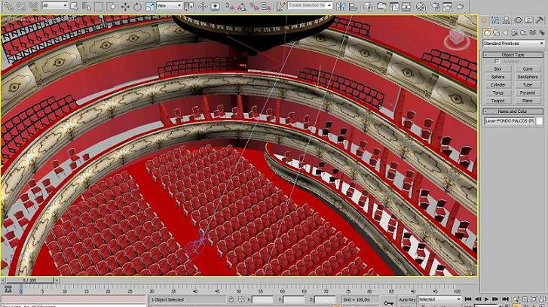Click the Box primitive button
Viewport: 548px width, 307px height.
(497, 69)
